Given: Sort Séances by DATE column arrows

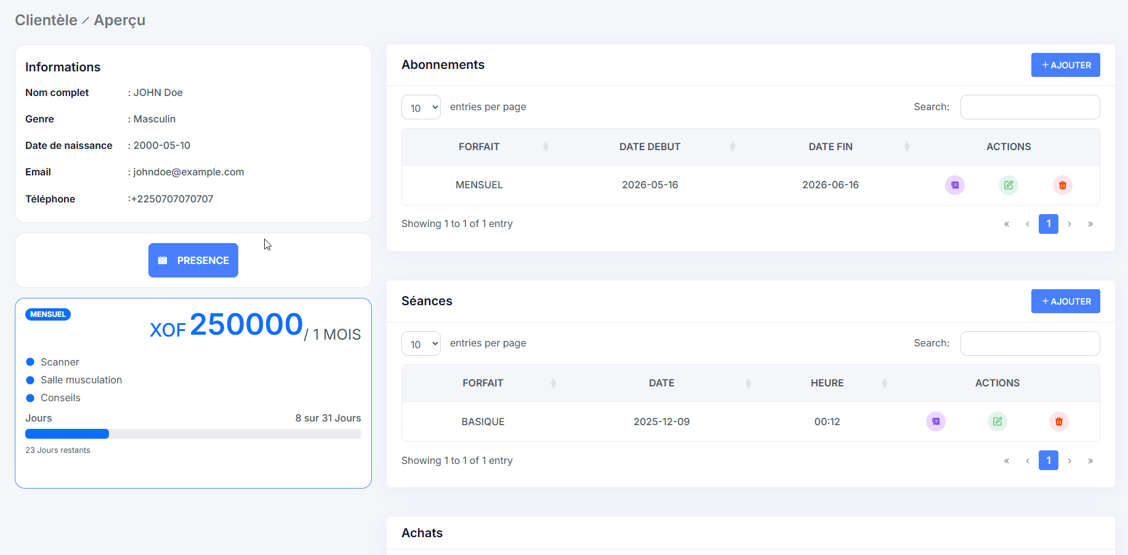Looking at the screenshot, I should 747,383.
